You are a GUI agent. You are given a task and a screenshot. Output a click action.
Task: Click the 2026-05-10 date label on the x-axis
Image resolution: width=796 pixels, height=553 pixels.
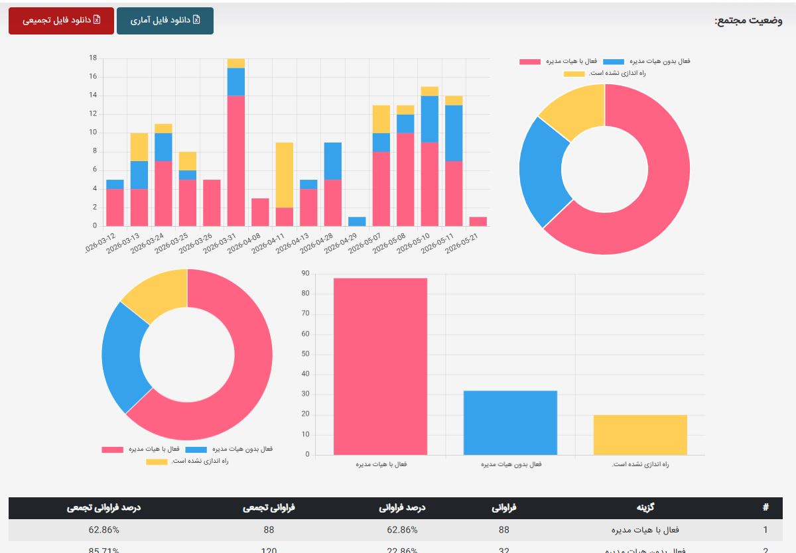coord(414,242)
